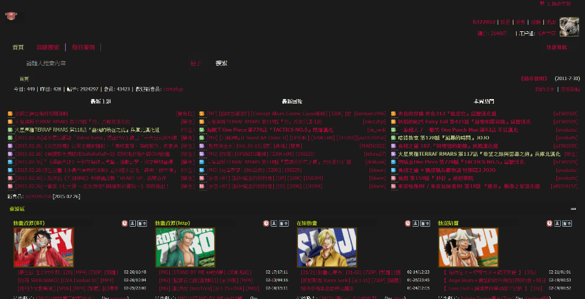Collapse the 資源區 section with minus button

(573, 209)
